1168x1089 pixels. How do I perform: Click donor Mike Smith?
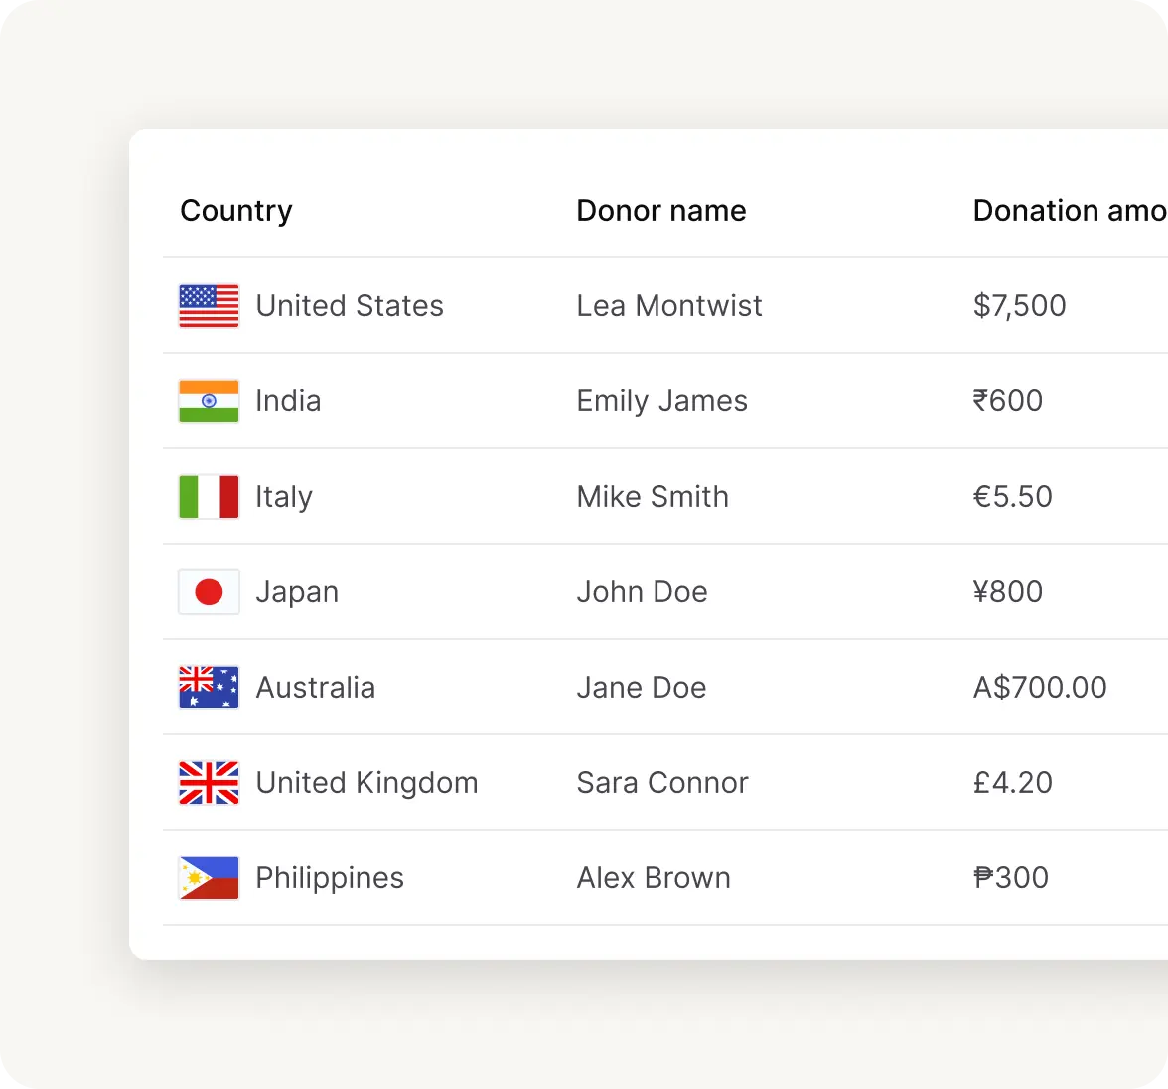(x=653, y=497)
